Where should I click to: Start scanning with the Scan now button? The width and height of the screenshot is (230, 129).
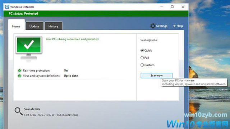(x=157, y=76)
